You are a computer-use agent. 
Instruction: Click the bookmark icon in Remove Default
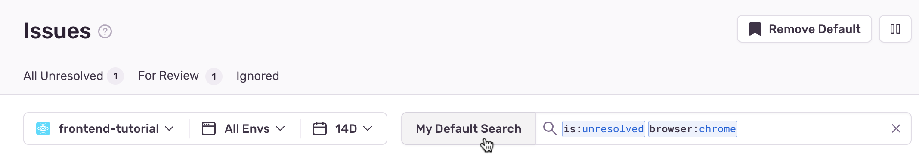[755, 29]
